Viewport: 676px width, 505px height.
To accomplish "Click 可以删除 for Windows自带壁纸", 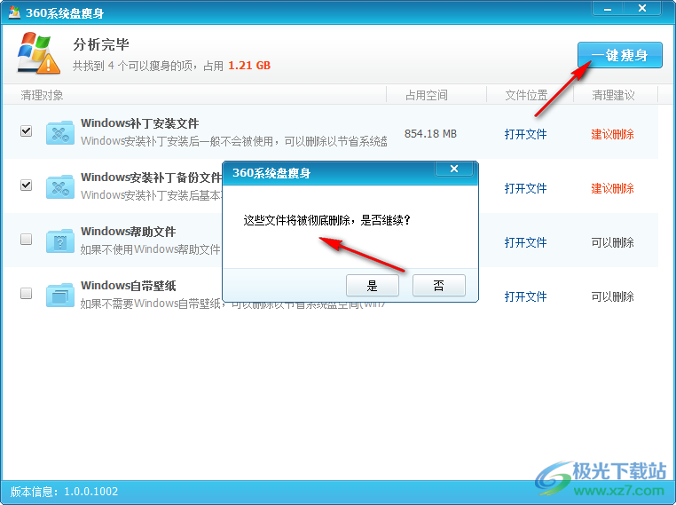I will pyautogui.click(x=612, y=296).
